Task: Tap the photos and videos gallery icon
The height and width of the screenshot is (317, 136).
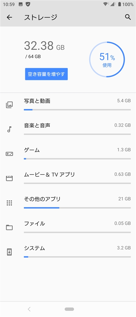Action: click(9, 105)
